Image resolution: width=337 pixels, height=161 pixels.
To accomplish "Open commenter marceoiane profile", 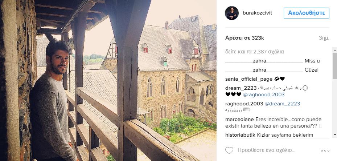I will [240, 120].
